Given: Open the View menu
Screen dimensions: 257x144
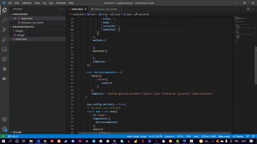Looking at the screenshot, I should coord(37,3).
